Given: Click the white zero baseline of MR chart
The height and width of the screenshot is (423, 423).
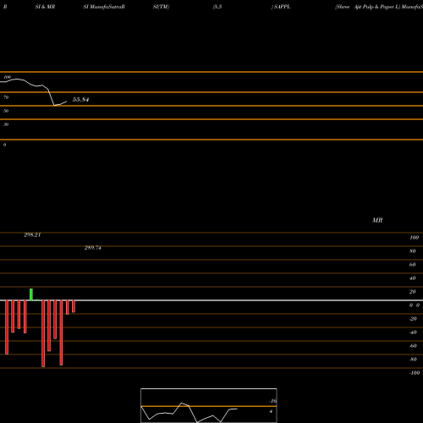Looking at the screenshot, I should 211,300.
